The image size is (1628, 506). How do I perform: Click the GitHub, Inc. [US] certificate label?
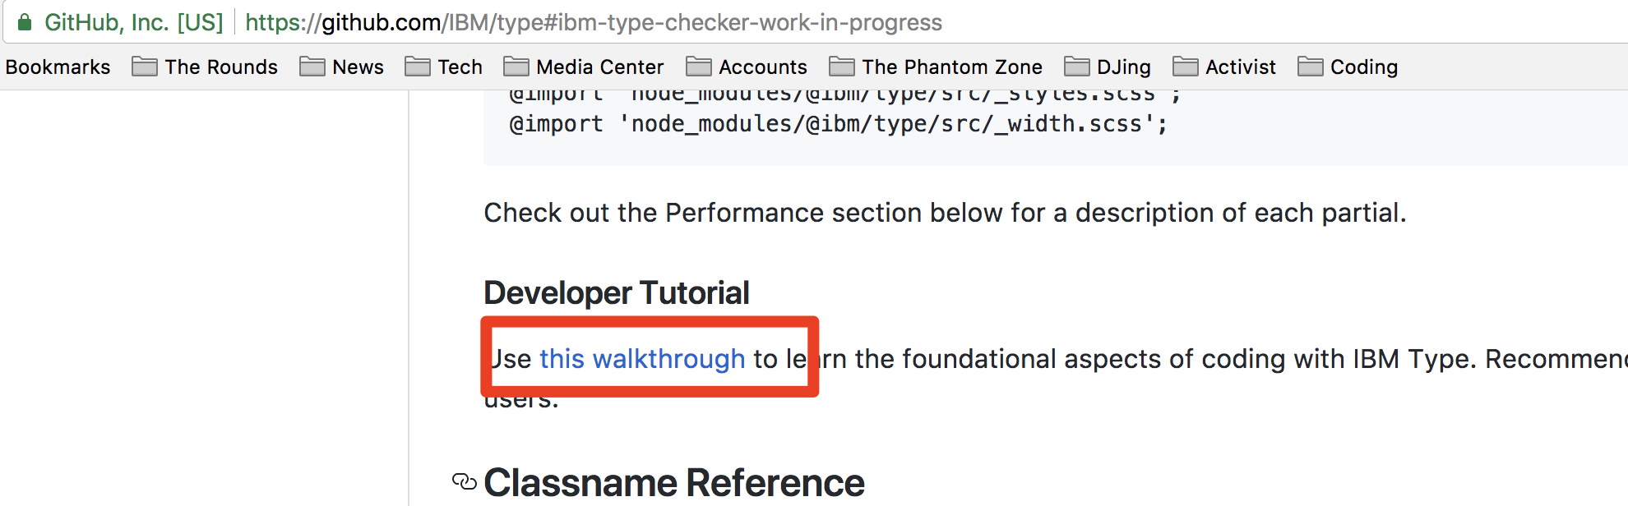(134, 22)
